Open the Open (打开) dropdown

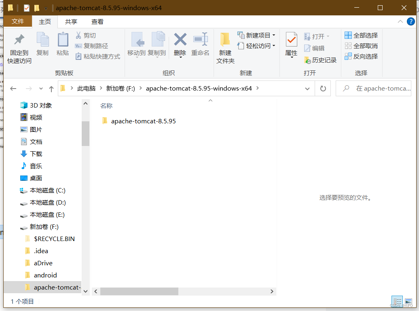click(317, 36)
